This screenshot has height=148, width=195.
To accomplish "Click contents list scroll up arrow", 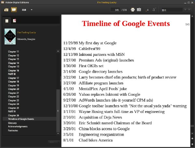I will point(58,51).
